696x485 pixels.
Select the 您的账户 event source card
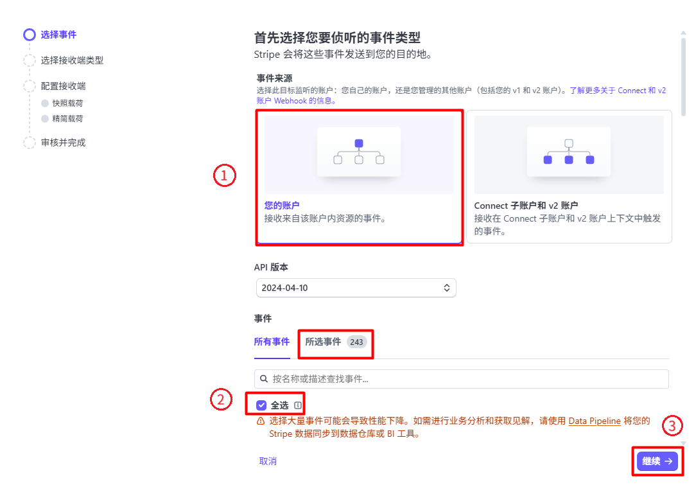pyautogui.click(x=359, y=177)
